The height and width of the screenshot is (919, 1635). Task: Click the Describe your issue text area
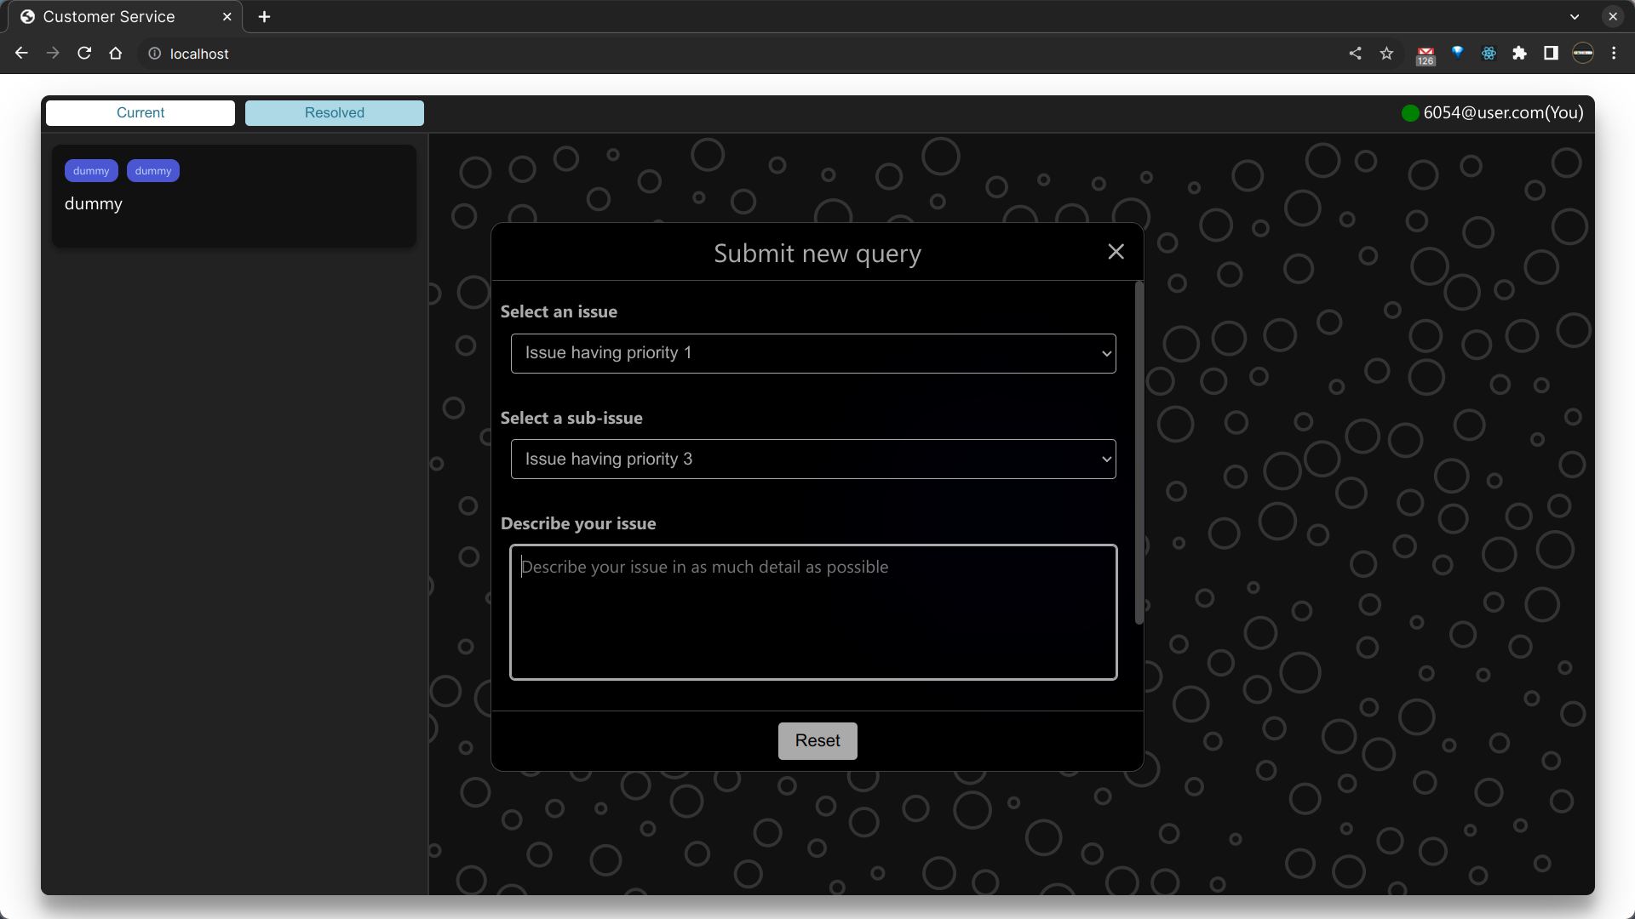812,612
